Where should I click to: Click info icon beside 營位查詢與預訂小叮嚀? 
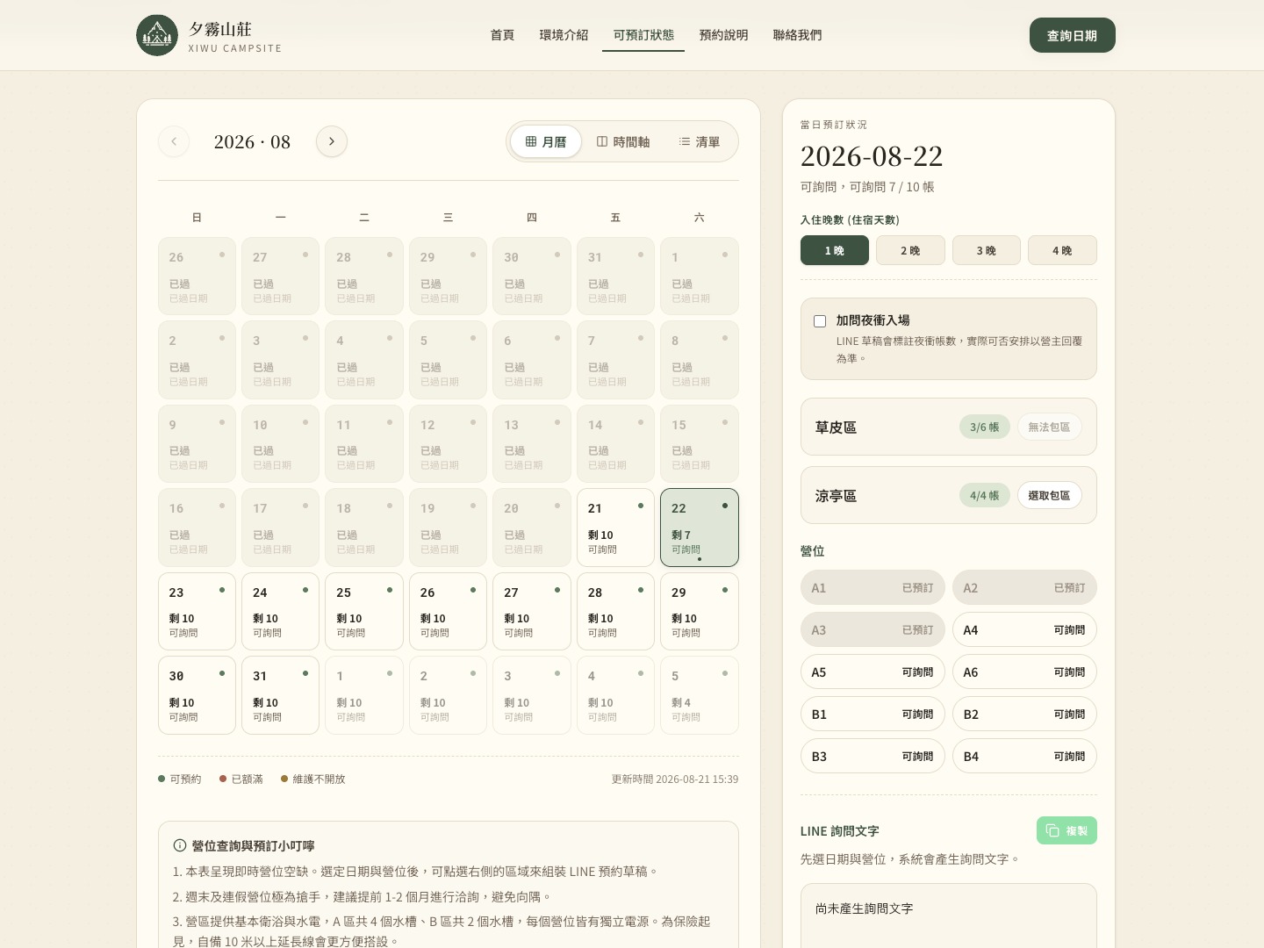180,845
